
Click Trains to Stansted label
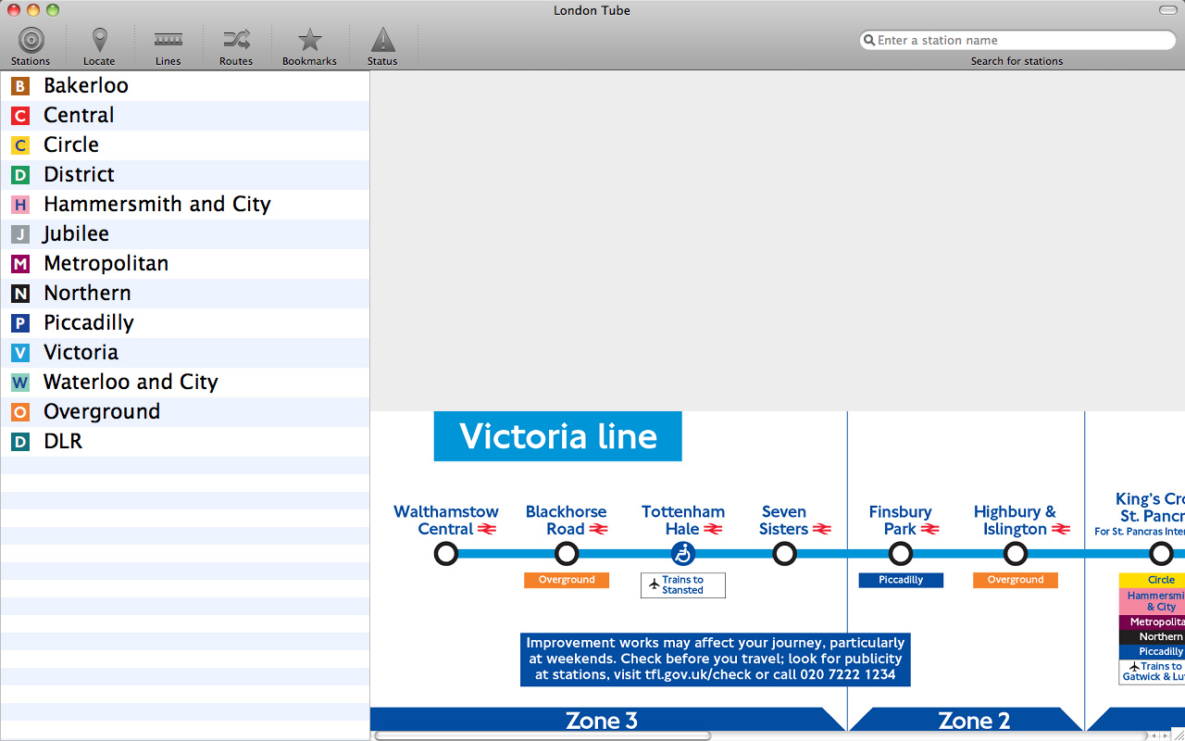tap(683, 585)
